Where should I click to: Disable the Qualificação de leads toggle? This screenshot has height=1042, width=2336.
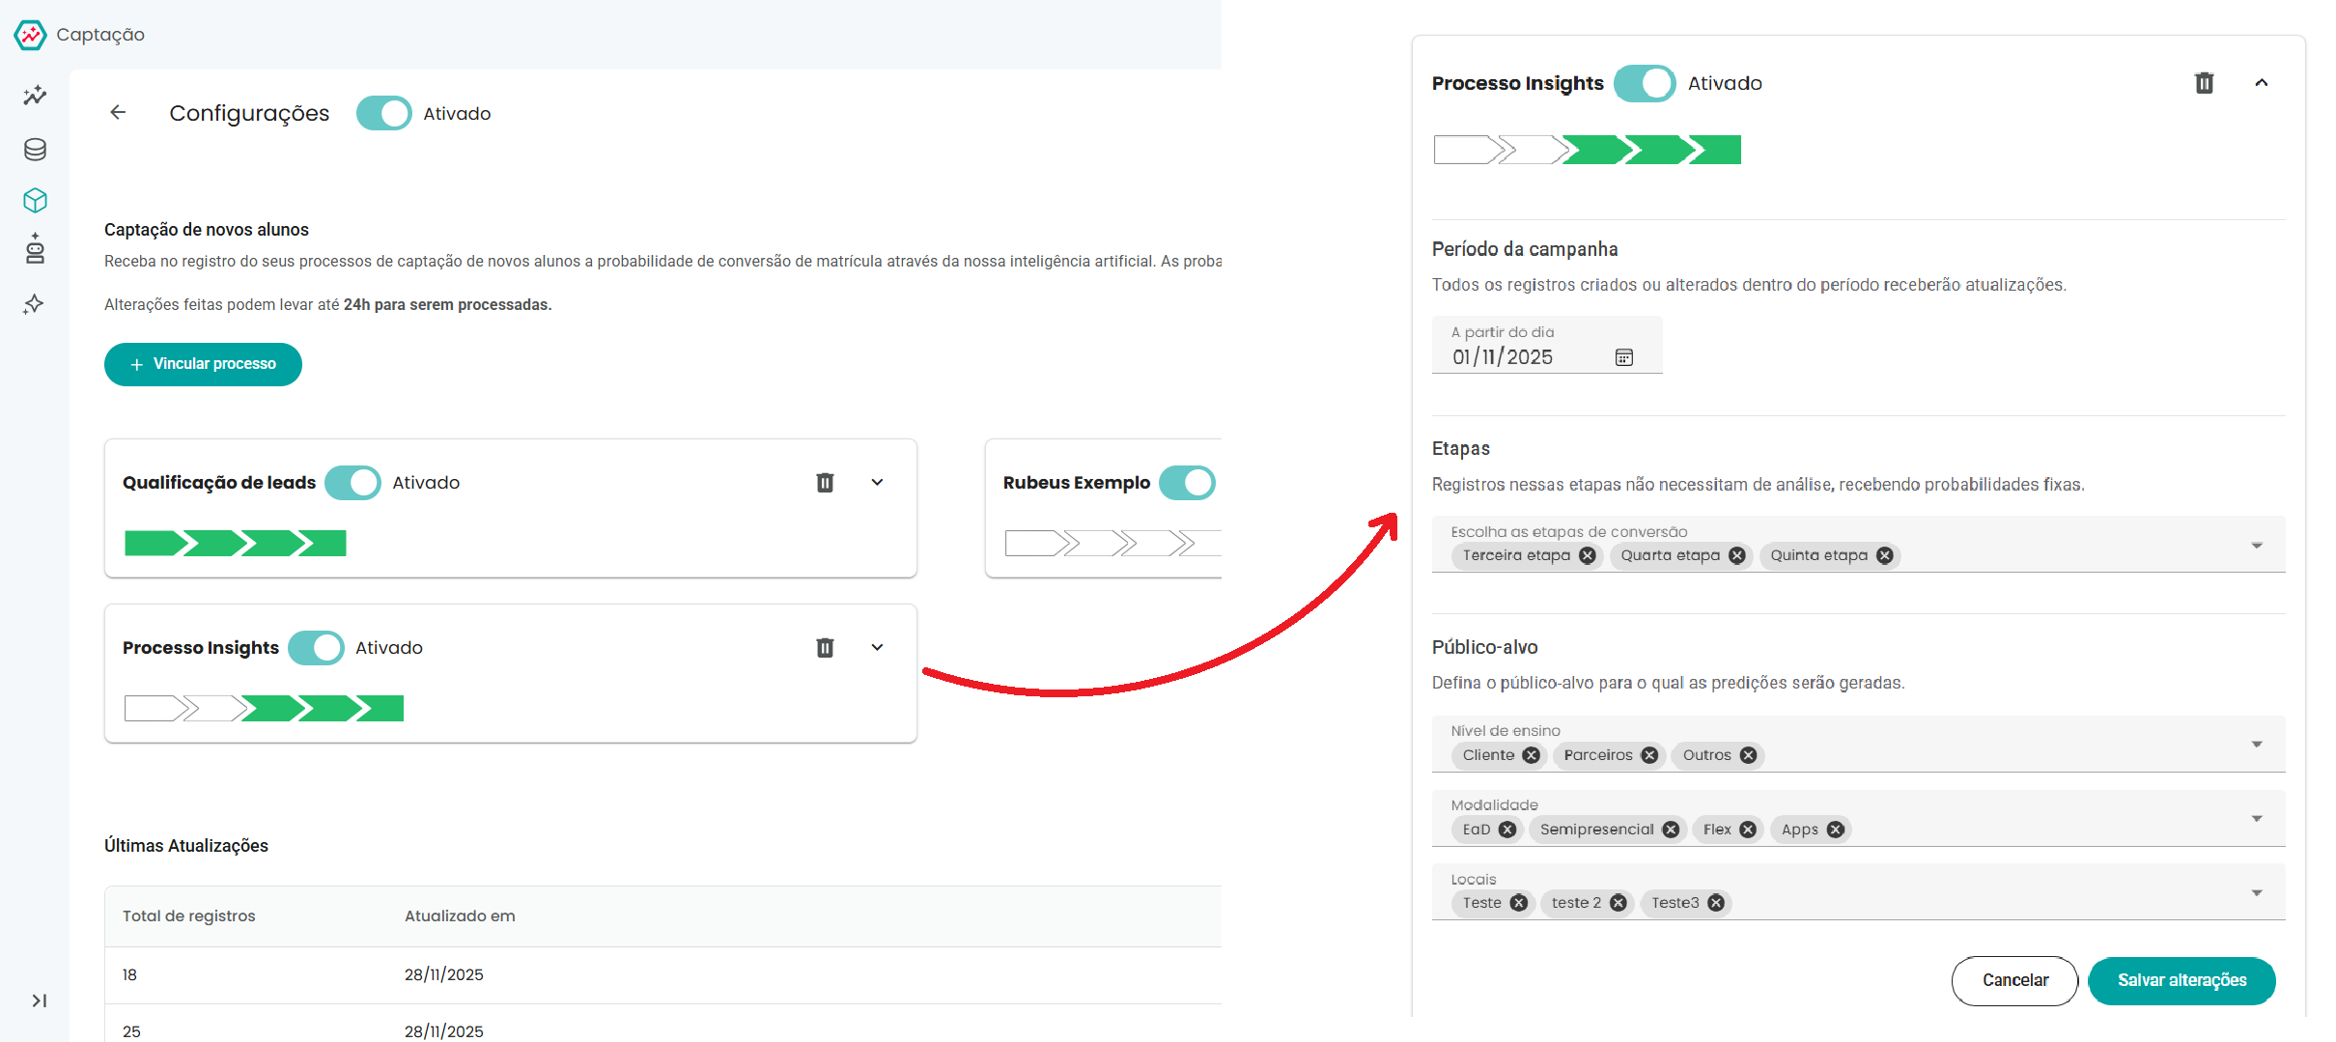click(x=352, y=483)
